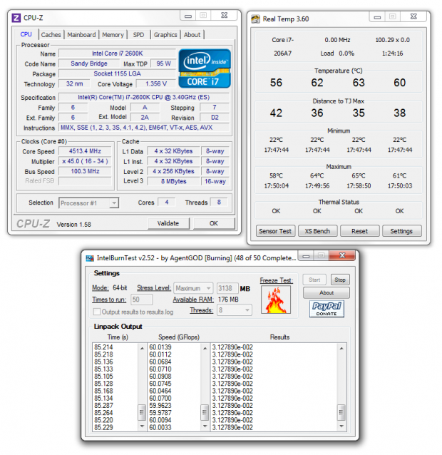Click the Specification field text
Image resolution: width=442 pixels, height=455 pixels.
144,97
